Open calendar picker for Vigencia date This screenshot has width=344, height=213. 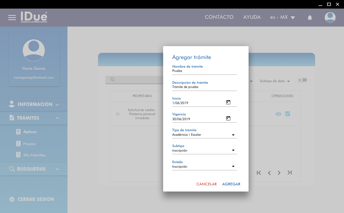tap(228, 118)
